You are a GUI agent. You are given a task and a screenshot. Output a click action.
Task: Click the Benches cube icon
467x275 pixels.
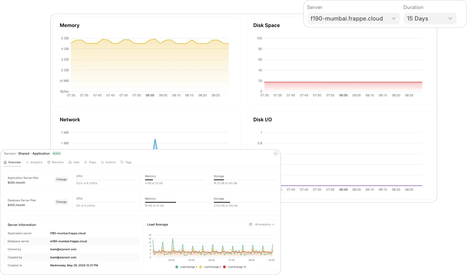pos(49,162)
